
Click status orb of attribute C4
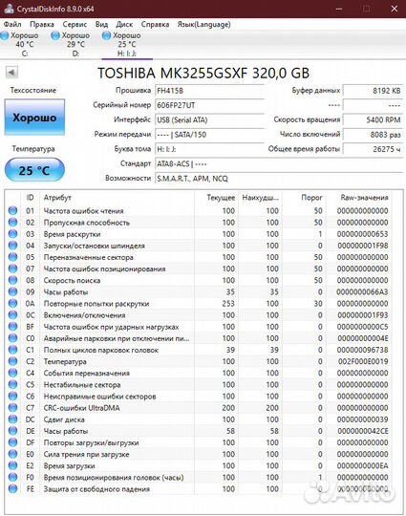point(12,373)
